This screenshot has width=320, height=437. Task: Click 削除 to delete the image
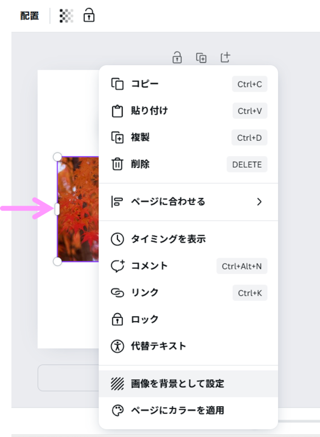click(140, 164)
